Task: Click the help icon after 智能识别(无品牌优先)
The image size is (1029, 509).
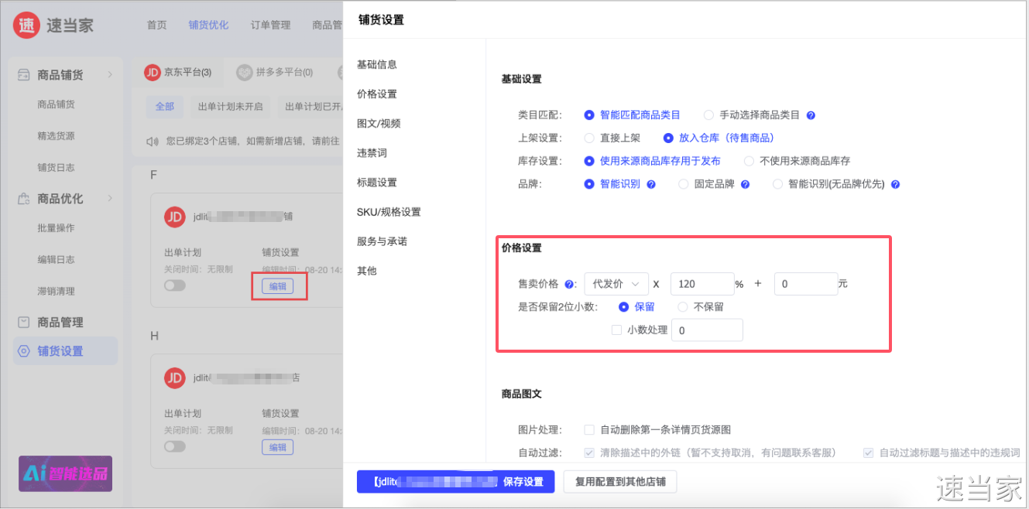Action: (895, 185)
